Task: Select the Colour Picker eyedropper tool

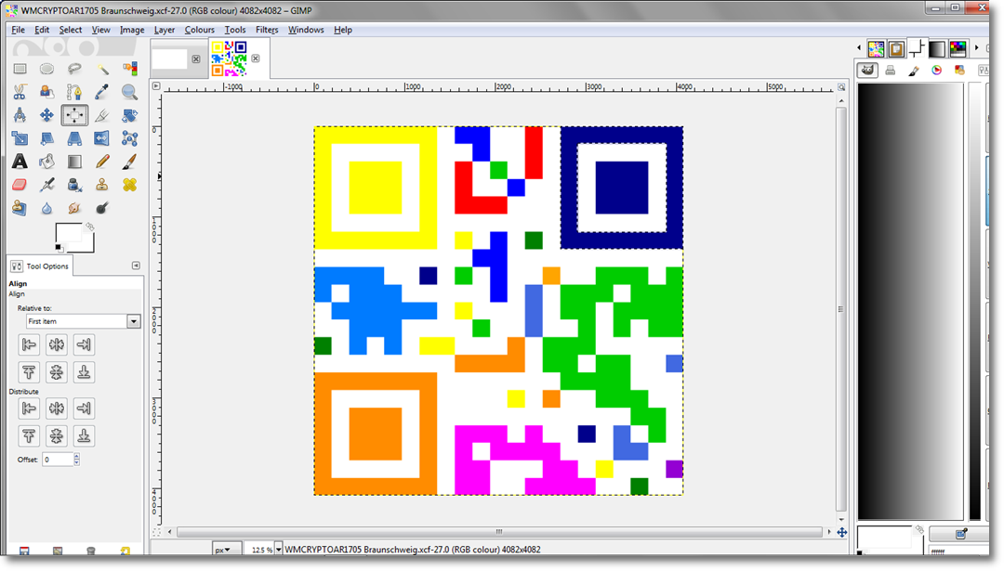Action: (x=102, y=92)
